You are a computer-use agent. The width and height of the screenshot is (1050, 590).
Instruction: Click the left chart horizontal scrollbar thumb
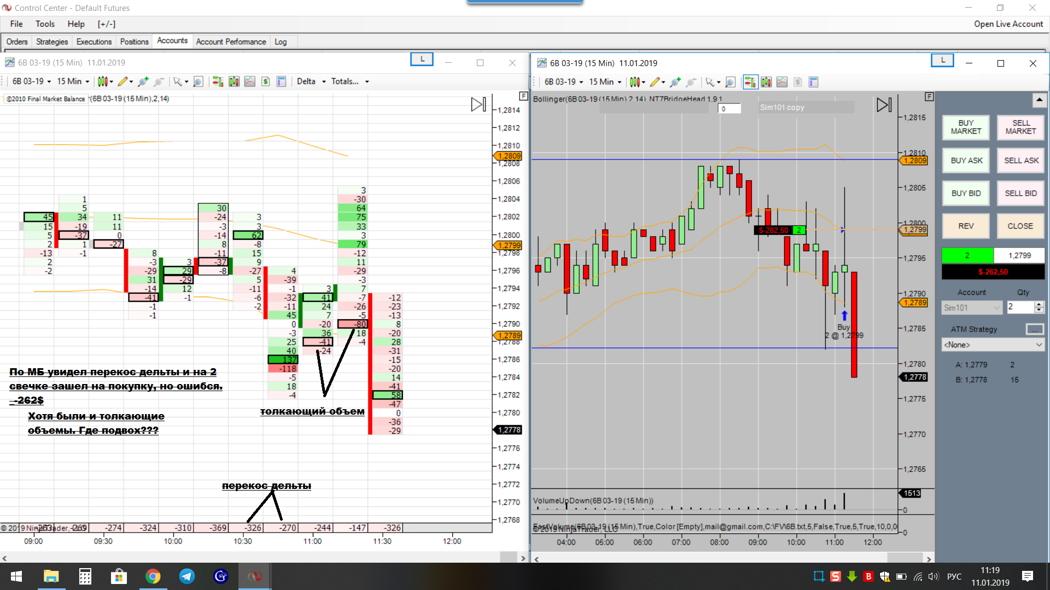click(508, 558)
